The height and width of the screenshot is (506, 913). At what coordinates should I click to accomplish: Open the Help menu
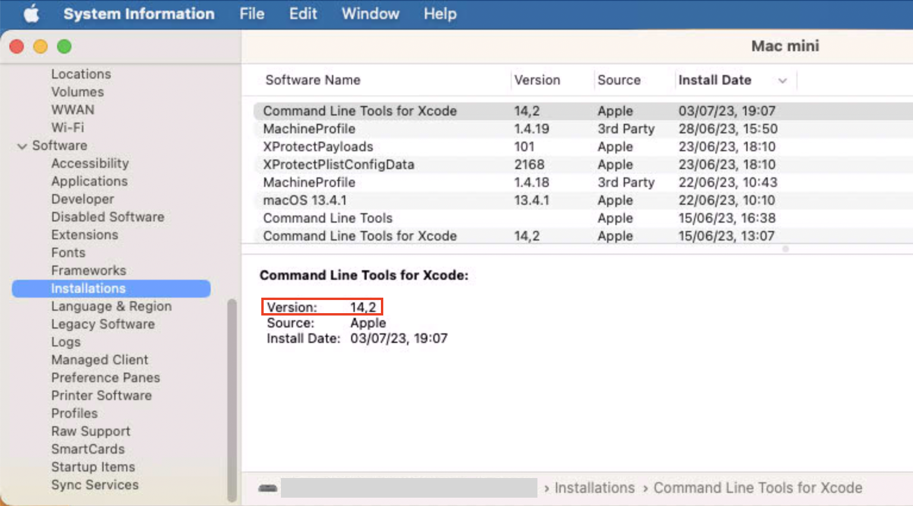[439, 14]
